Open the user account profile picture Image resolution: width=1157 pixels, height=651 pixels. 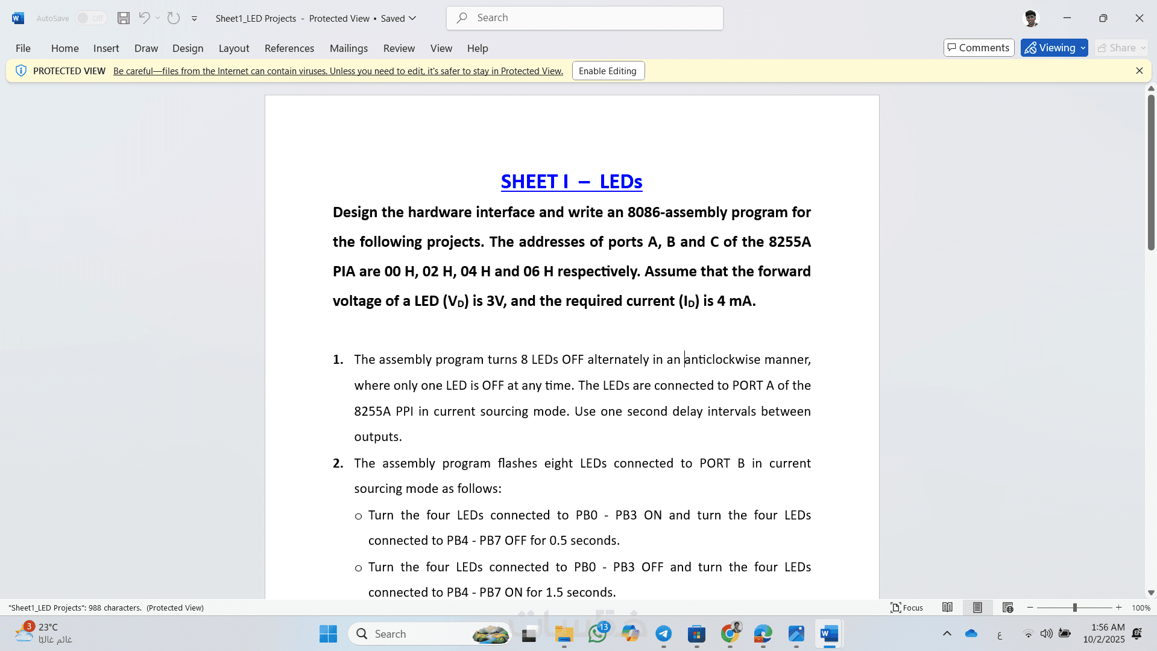tap(1032, 18)
